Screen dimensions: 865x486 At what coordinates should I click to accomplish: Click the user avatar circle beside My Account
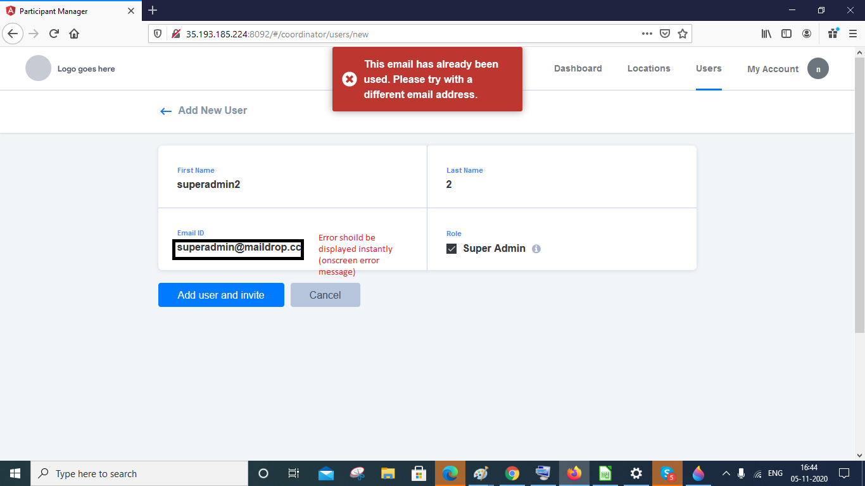pos(818,68)
